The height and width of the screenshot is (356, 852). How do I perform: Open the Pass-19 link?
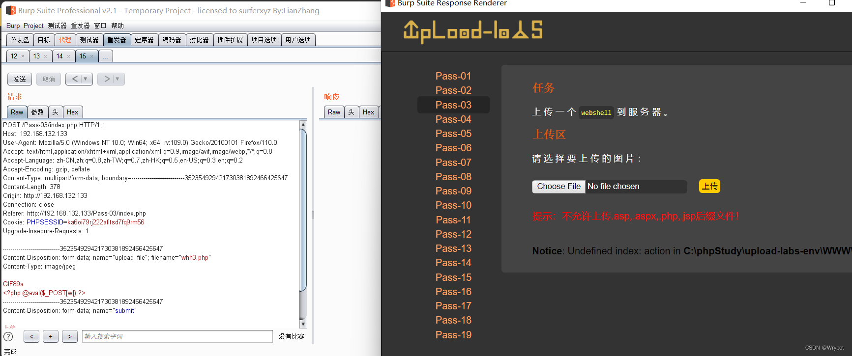point(453,335)
